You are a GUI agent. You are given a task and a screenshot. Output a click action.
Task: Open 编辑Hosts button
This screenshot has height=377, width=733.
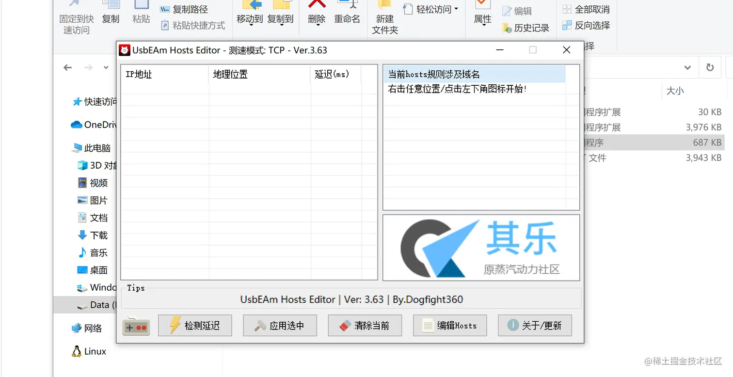450,326
